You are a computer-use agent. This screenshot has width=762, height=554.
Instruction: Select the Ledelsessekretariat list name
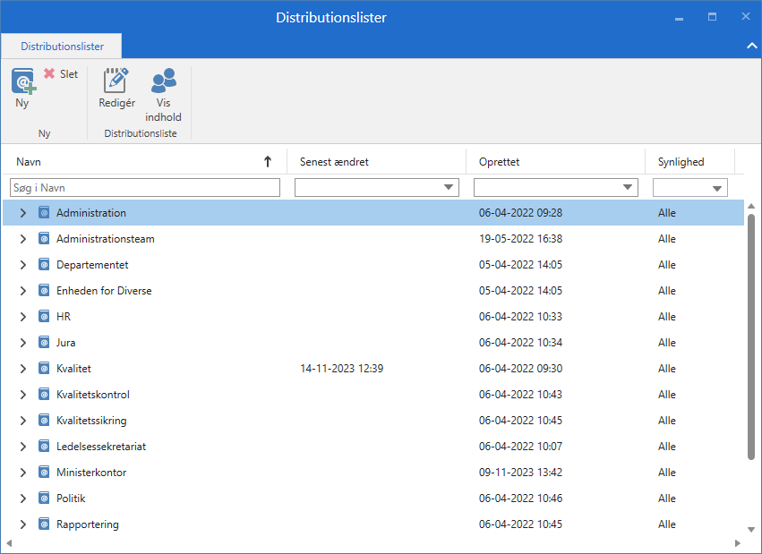tap(101, 447)
